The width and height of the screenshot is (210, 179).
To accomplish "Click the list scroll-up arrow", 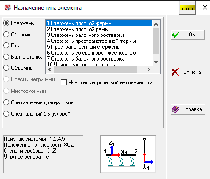I will click(x=156, y=24).
